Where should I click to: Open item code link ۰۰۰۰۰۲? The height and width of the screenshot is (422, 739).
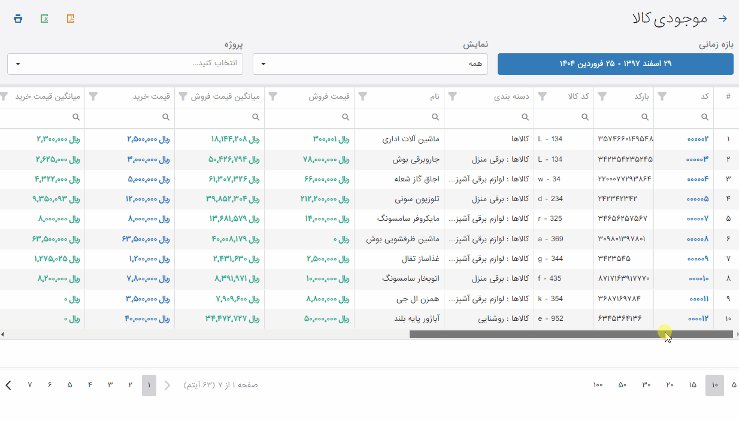click(698, 139)
